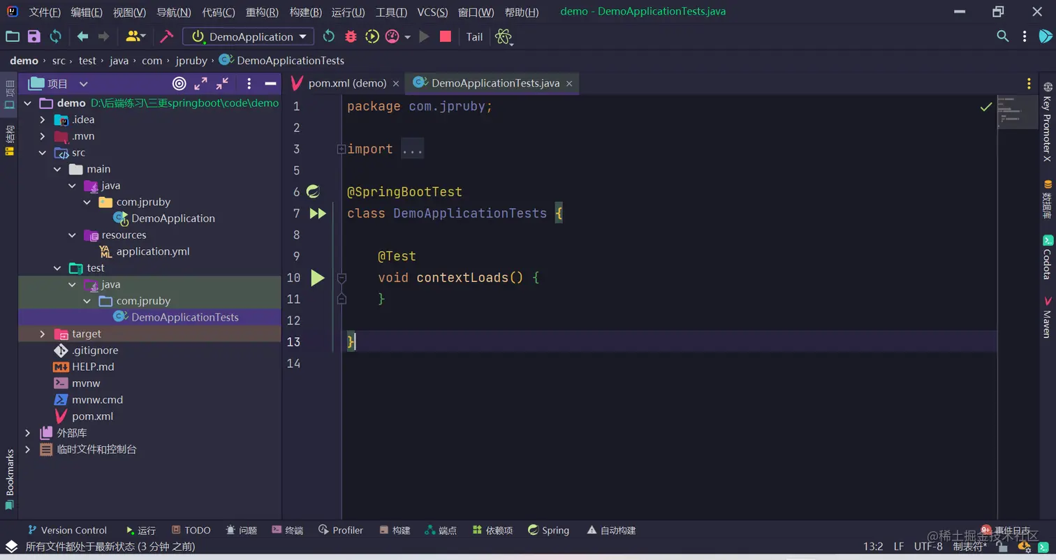This screenshot has width=1056, height=560.
Task: Hide project panel with minus icon
Action: point(270,84)
